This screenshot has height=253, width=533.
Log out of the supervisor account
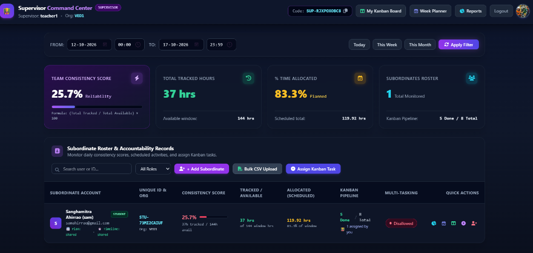tap(501, 11)
